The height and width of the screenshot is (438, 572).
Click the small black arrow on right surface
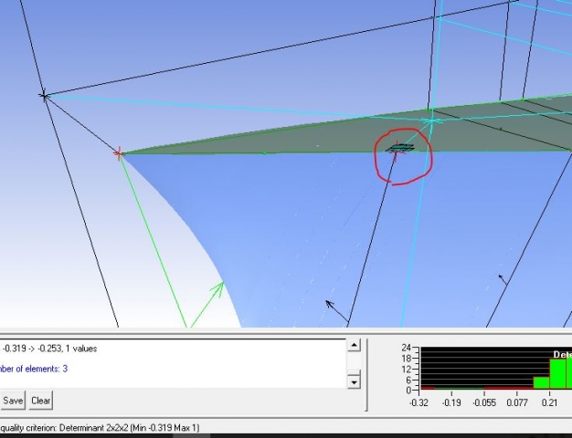pos(501,276)
